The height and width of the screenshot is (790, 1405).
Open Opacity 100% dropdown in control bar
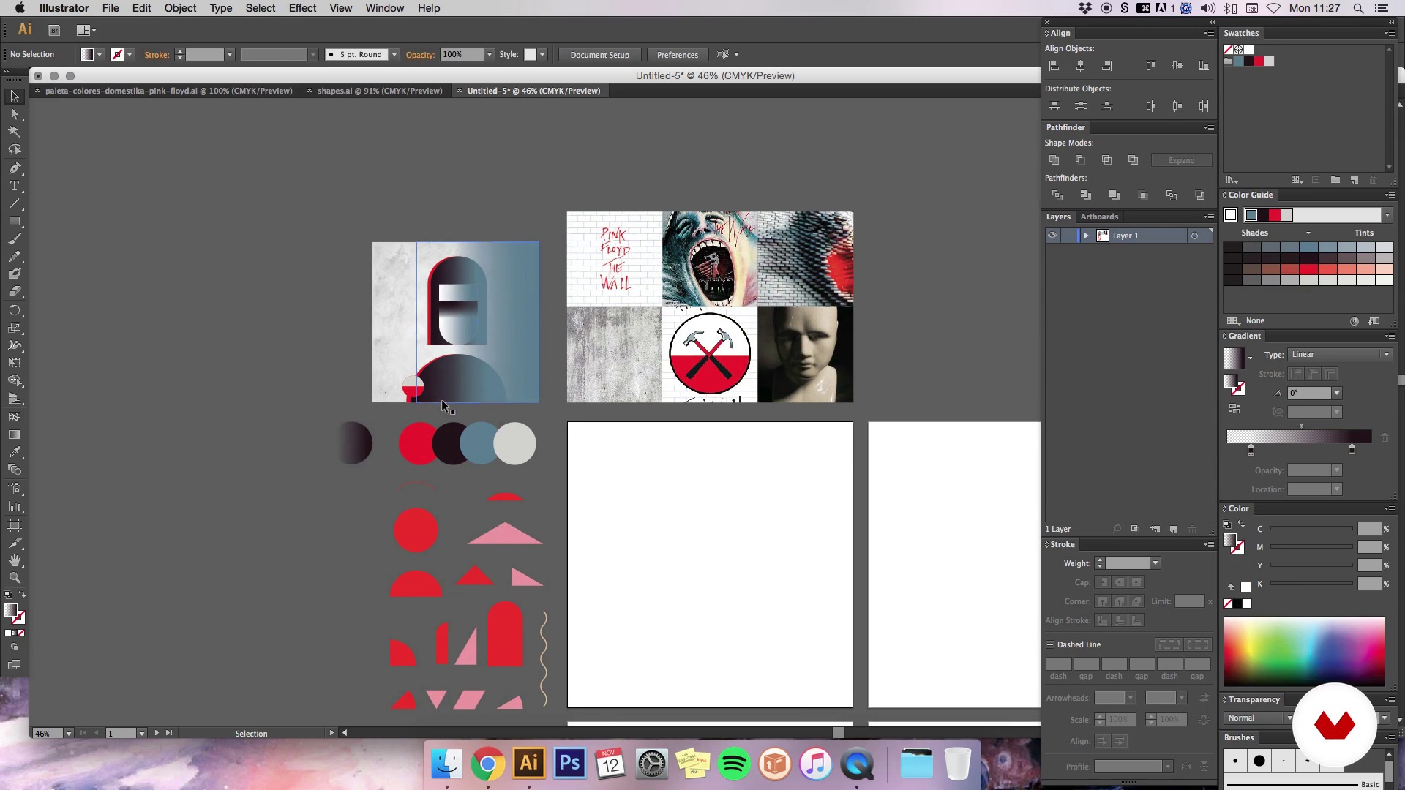coord(490,55)
